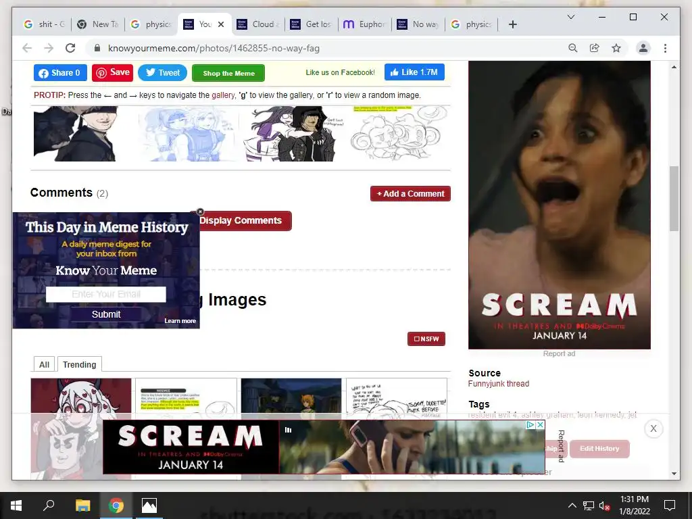
Task: Click the page scrollbar down arrow
Action: [674, 474]
